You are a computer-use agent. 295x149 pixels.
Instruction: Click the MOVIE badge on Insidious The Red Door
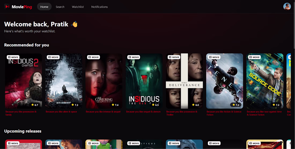(x=134, y=57)
